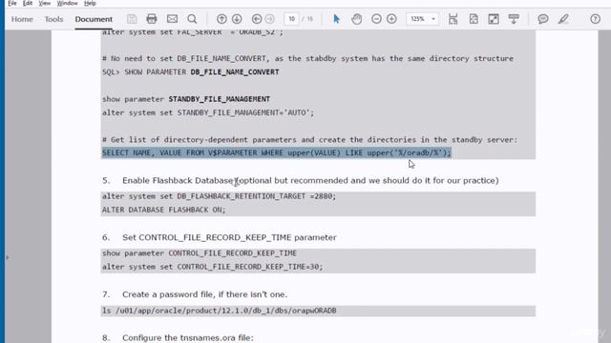Click the fit one full page icon
This screenshot has height=343, width=611.
point(474,19)
